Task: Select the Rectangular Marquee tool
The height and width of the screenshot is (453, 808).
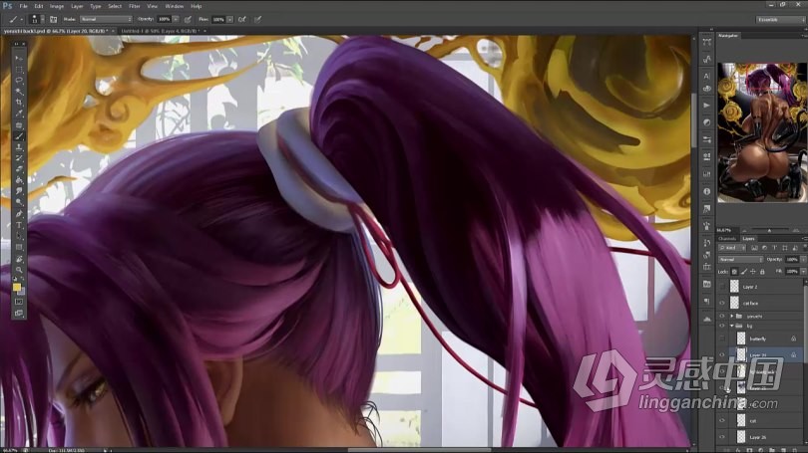Action: (x=19, y=70)
